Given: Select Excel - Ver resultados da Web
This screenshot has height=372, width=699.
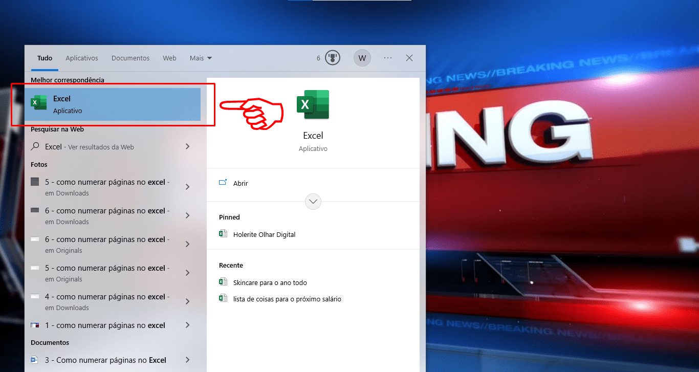Looking at the screenshot, I should pyautogui.click(x=113, y=147).
